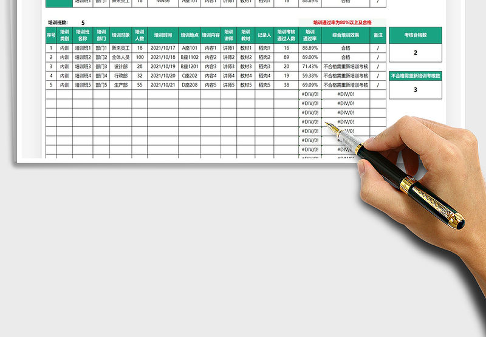The image size is (486, 337).
Task: Select the 全体人员 training target cell
Action: click(x=122, y=57)
